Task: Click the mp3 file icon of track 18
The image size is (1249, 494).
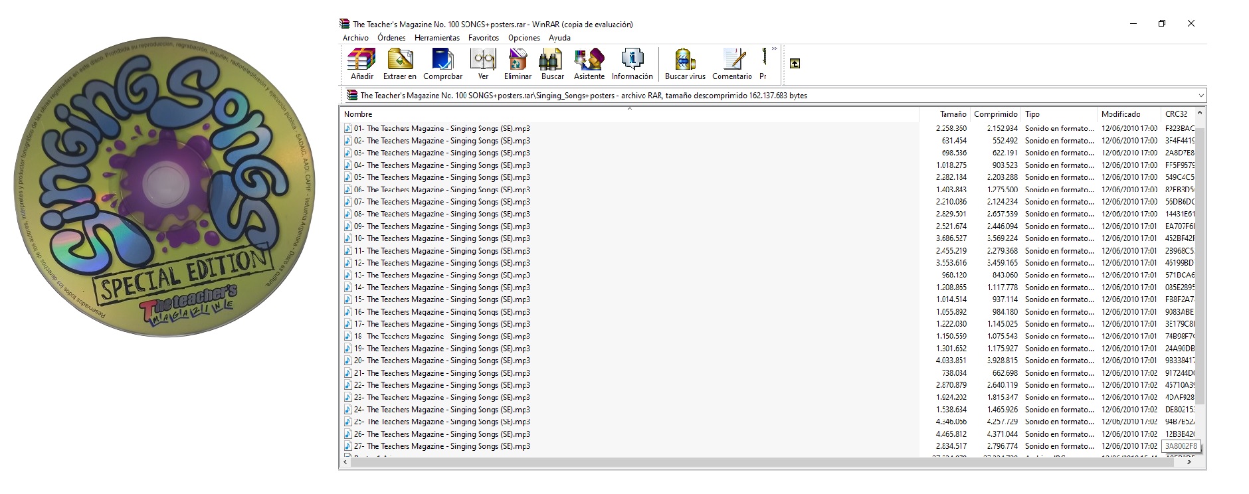Action: click(x=347, y=336)
